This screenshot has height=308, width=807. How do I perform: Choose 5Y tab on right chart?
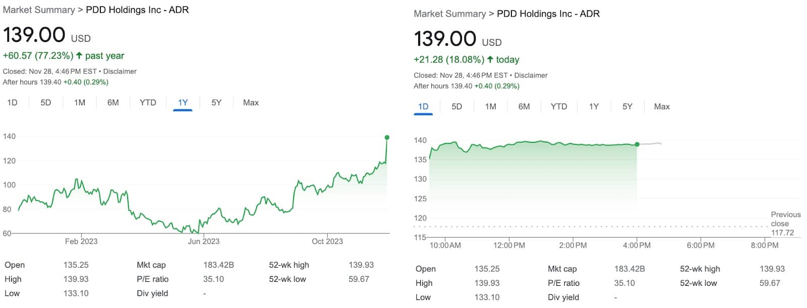tap(627, 107)
